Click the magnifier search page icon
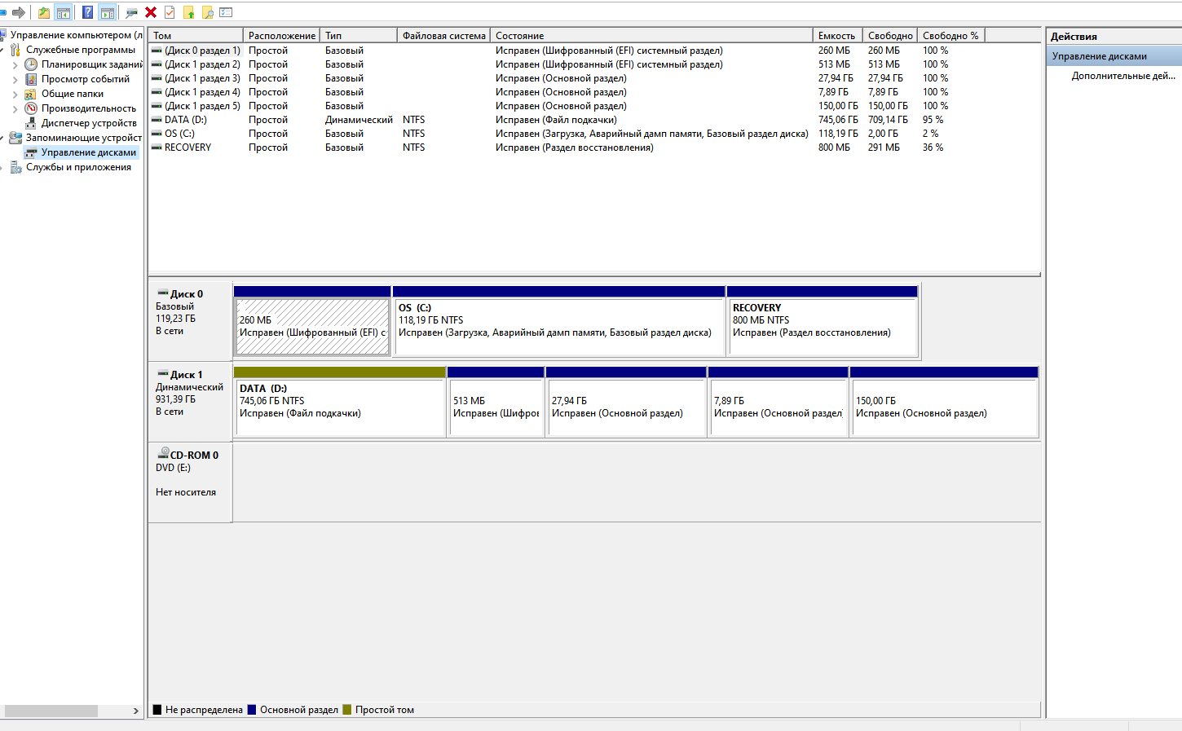This screenshot has width=1182, height=731. (x=208, y=12)
